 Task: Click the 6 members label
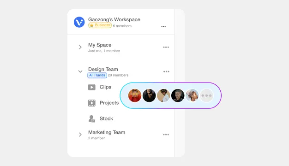point(122,26)
